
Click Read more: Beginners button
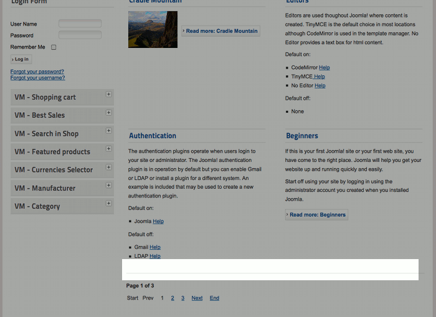point(316,215)
